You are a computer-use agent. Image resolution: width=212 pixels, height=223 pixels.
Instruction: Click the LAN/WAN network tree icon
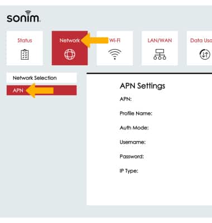(160, 54)
